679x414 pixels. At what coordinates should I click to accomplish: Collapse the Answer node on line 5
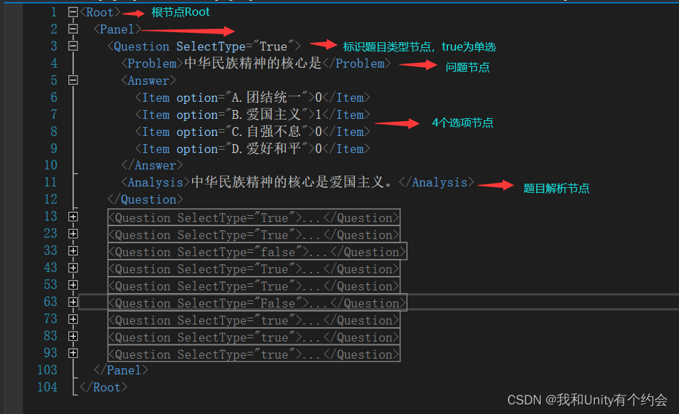click(73, 80)
